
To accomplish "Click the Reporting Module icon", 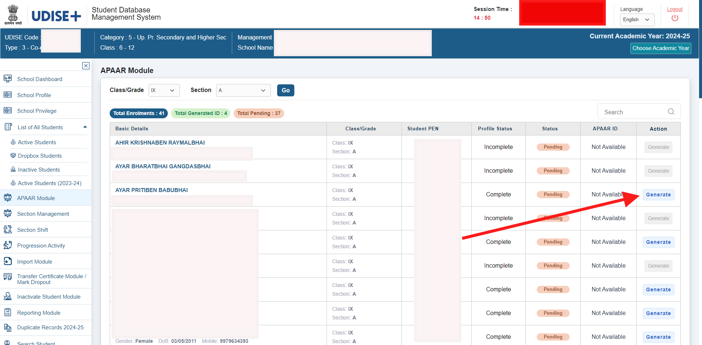I will 8,312.
